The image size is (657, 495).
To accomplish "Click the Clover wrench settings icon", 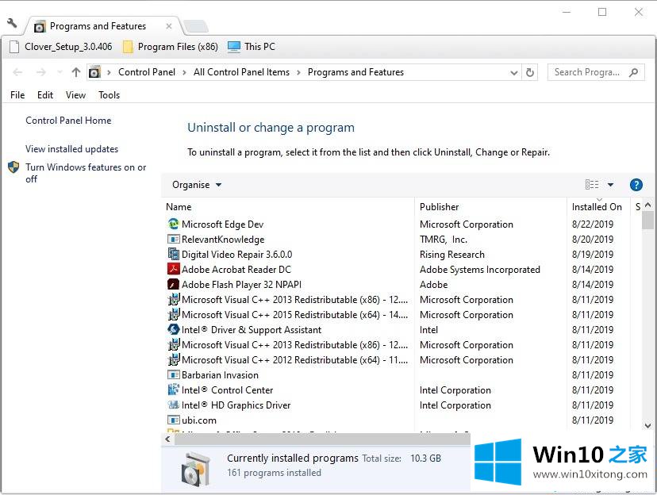I will [x=12, y=23].
